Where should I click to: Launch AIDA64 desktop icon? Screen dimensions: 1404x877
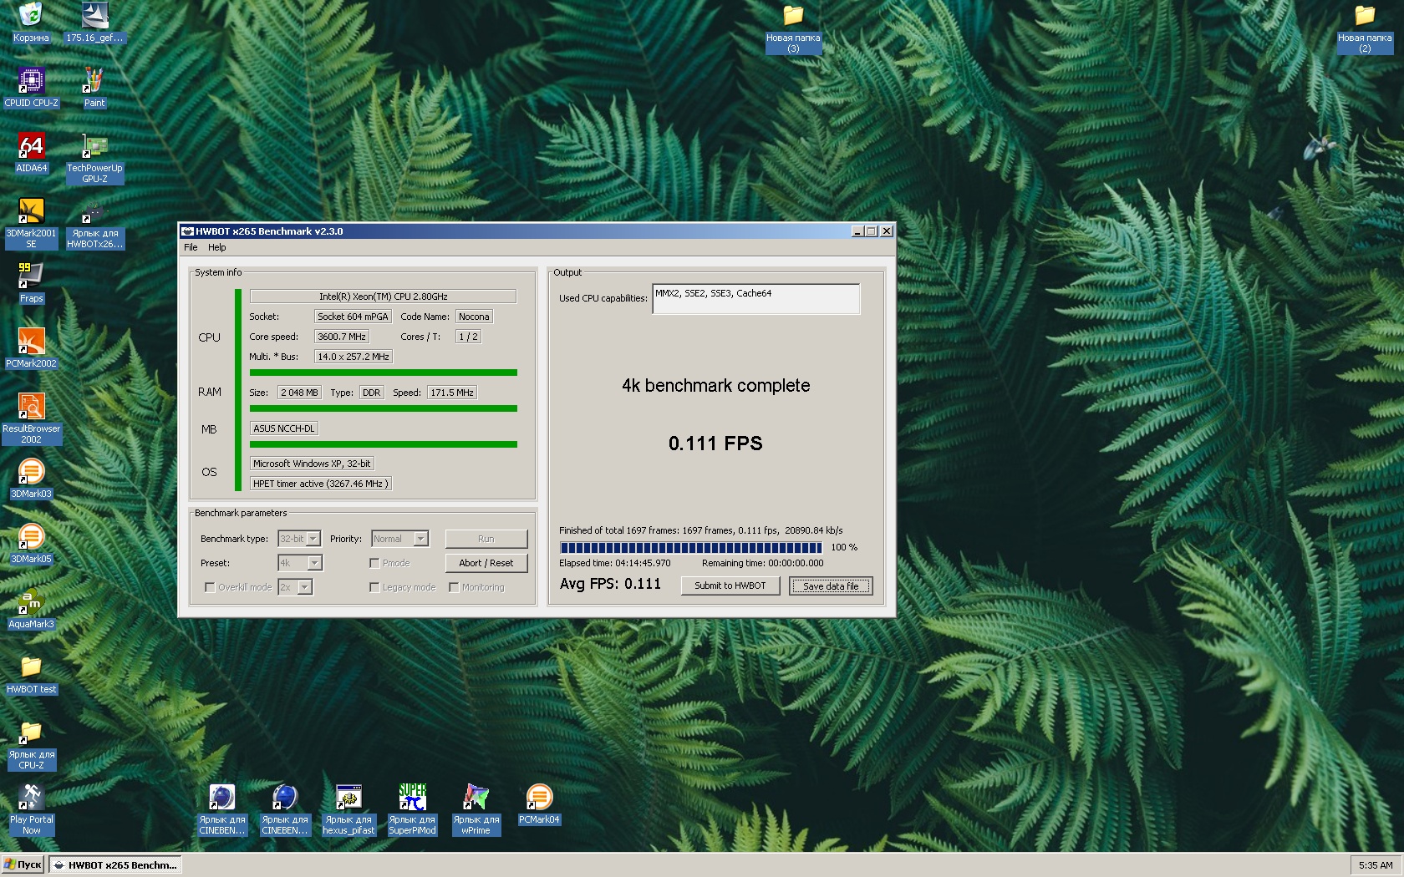31,153
